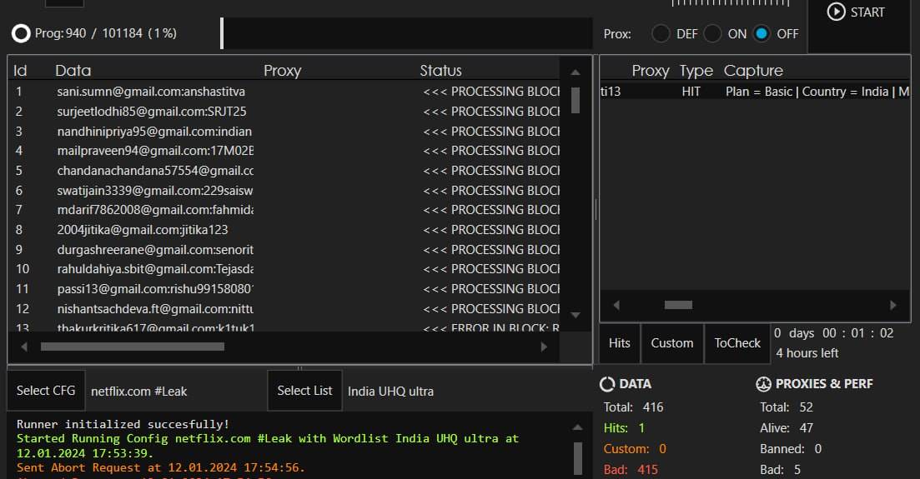This screenshot has height=479, width=920.
Task: Open the Custom tab
Action: click(671, 343)
